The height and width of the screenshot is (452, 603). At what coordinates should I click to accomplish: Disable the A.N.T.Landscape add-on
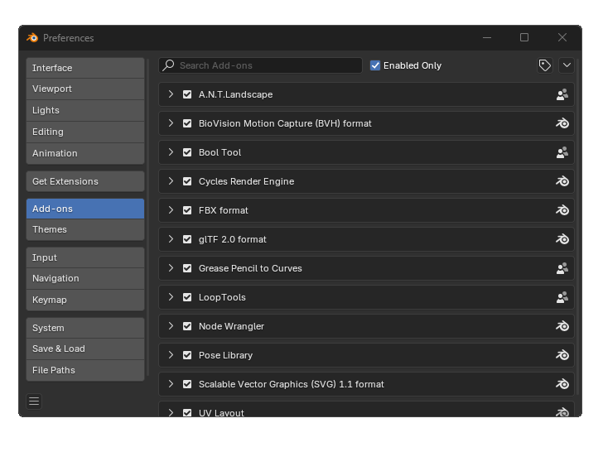(x=187, y=94)
